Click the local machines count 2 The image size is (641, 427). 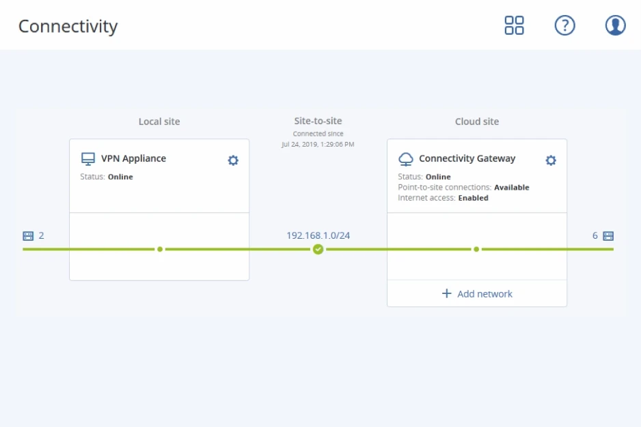pyautogui.click(x=41, y=236)
